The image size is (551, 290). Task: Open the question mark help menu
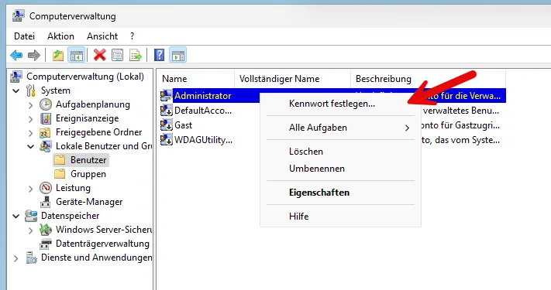coord(132,36)
